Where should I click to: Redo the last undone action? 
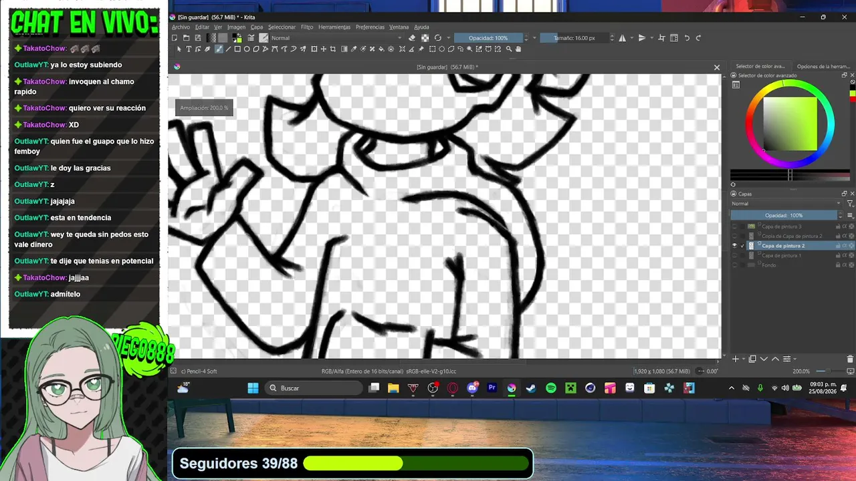(698, 38)
